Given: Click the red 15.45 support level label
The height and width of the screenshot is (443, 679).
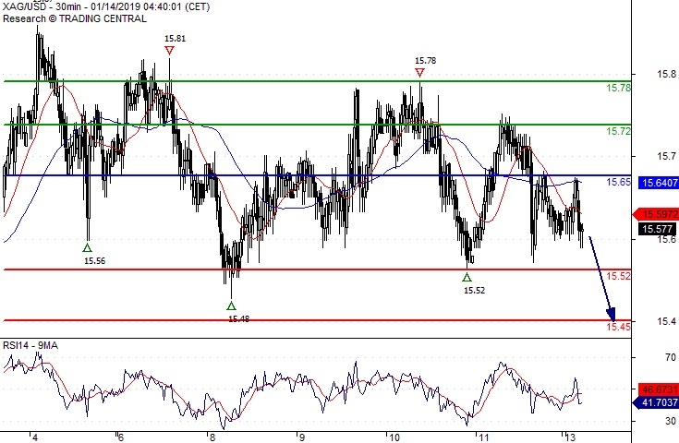Looking at the screenshot, I should 618,327.
